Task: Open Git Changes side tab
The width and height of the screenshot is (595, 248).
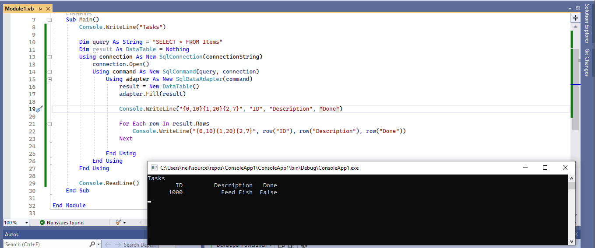Action: 587,63
